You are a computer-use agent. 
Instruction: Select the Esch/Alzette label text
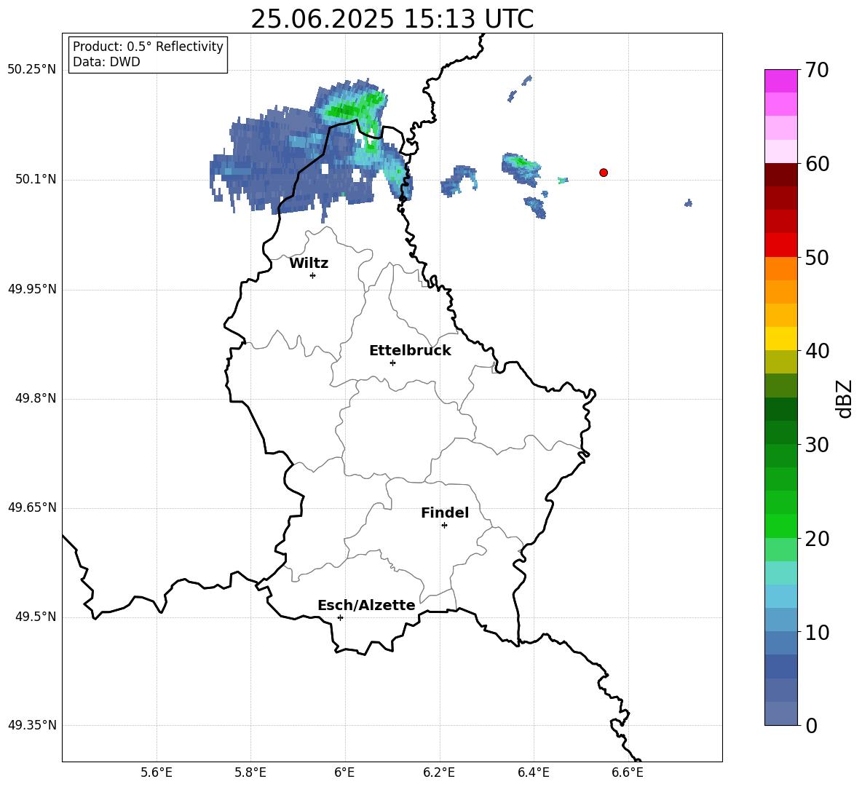(366, 606)
